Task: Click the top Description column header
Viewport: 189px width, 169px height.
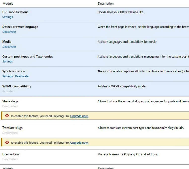Action: click(x=106, y=4)
